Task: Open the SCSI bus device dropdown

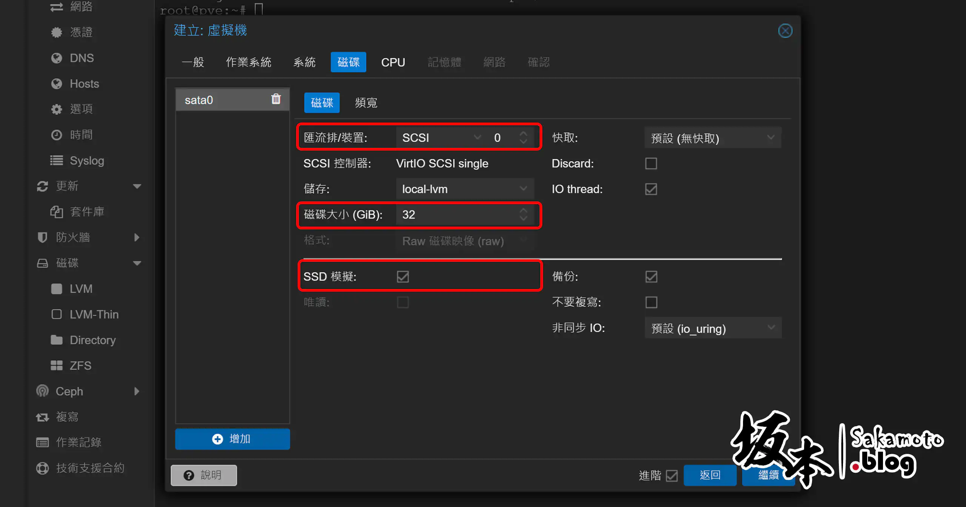Action: [477, 137]
